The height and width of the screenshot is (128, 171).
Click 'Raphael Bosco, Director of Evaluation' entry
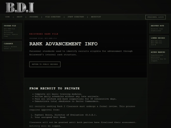(x=66, y=115)
